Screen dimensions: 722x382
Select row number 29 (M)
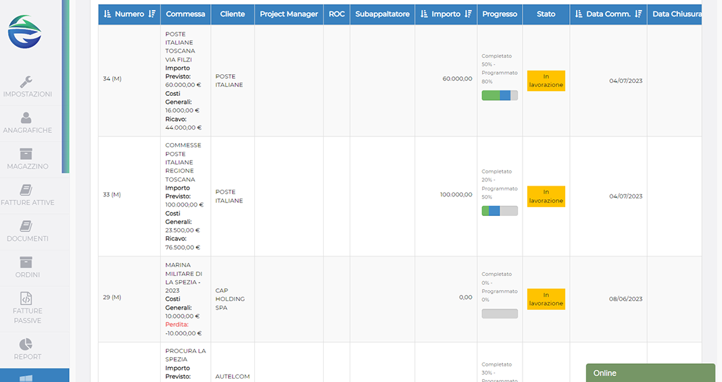(x=112, y=297)
